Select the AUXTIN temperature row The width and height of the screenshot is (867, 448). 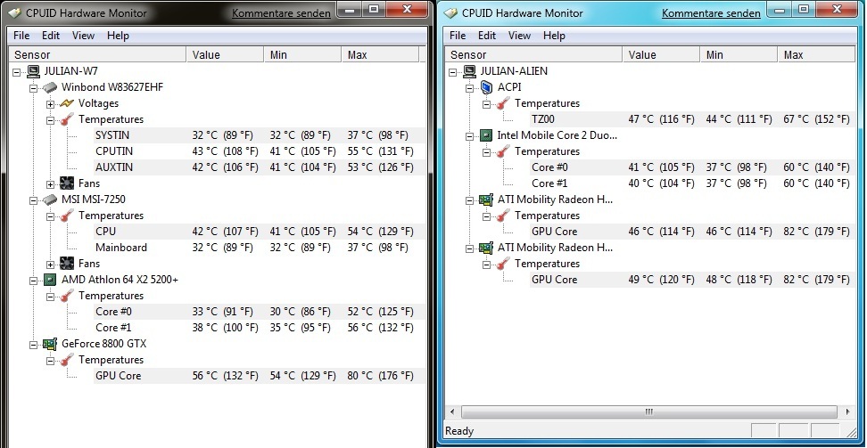[260, 167]
